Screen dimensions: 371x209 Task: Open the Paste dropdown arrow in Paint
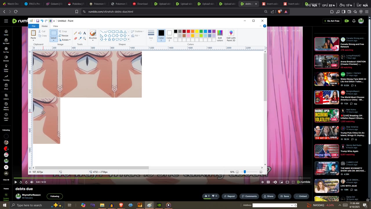[33, 40]
